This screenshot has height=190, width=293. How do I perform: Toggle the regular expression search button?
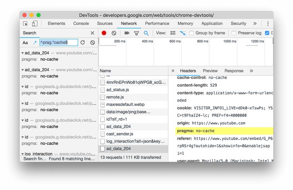click(35, 43)
